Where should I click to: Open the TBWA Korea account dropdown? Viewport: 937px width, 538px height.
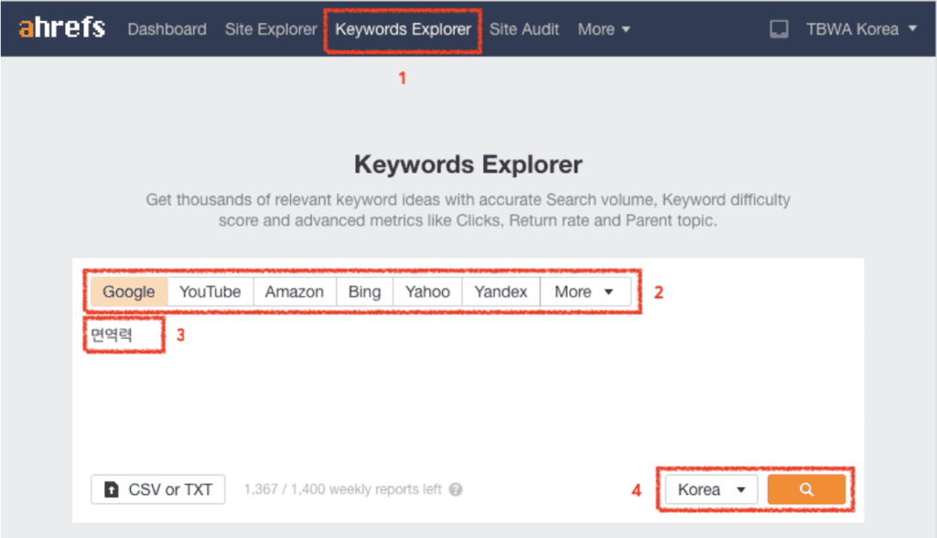(x=861, y=29)
